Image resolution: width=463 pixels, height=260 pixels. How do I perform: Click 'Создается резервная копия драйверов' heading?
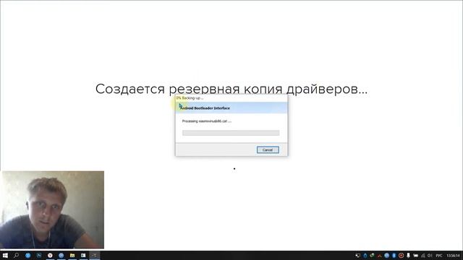[231, 89]
